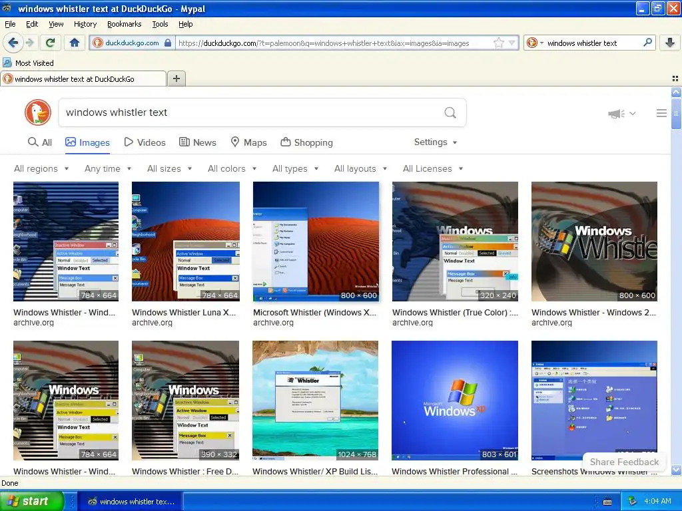Switch to the Videos results tab

pos(145,142)
